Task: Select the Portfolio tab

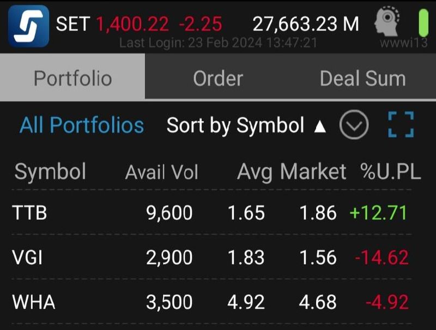Action: click(x=72, y=78)
